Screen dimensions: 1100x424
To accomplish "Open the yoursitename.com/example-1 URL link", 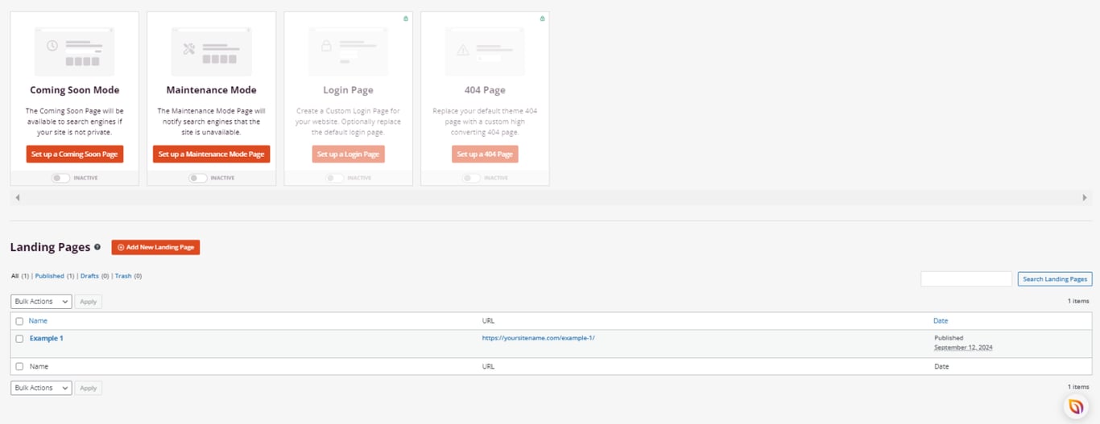I will pyautogui.click(x=539, y=338).
